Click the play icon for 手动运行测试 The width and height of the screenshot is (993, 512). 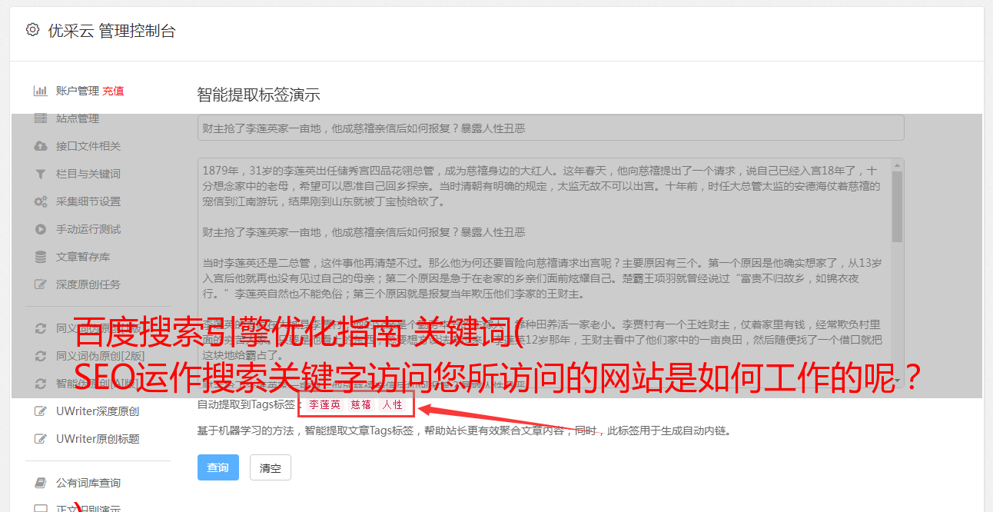click(x=41, y=229)
